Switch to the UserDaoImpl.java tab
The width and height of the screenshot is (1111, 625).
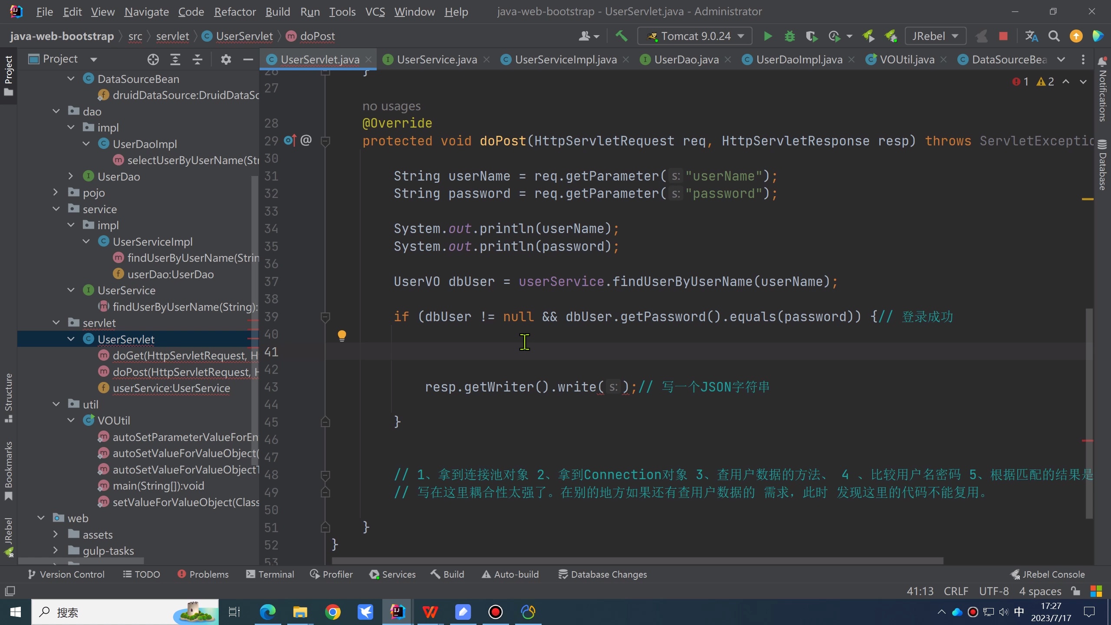pyautogui.click(x=799, y=59)
